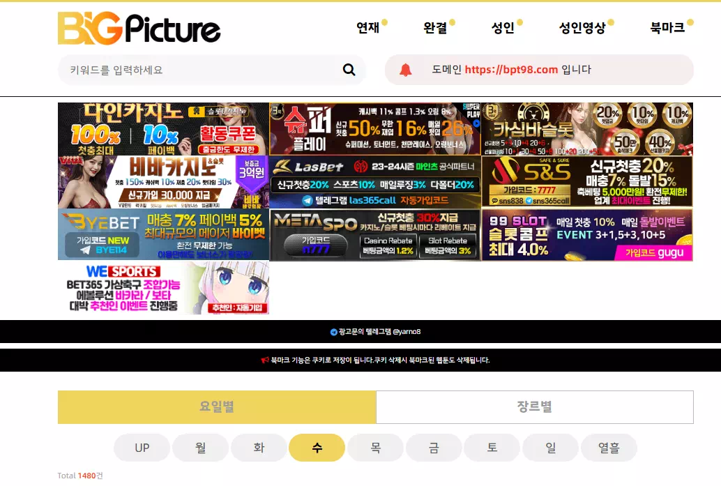The image size is (721, 486).
Task: Select the 수 day filter
Action: [x=317, y=448]
